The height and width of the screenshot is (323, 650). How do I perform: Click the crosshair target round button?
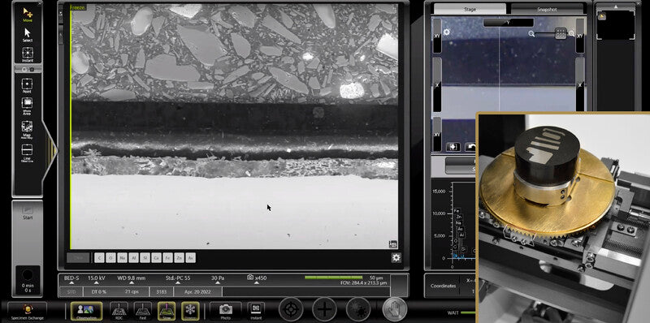click(x=291, y=309)
